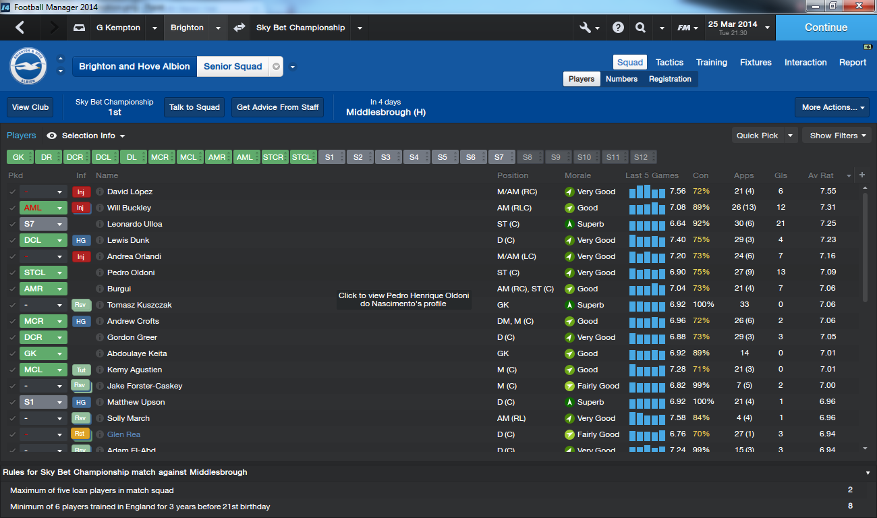Toggle the picked tick for Abdoulaye Keita
The width and height of the screenshot is (877, 518).
11,353
